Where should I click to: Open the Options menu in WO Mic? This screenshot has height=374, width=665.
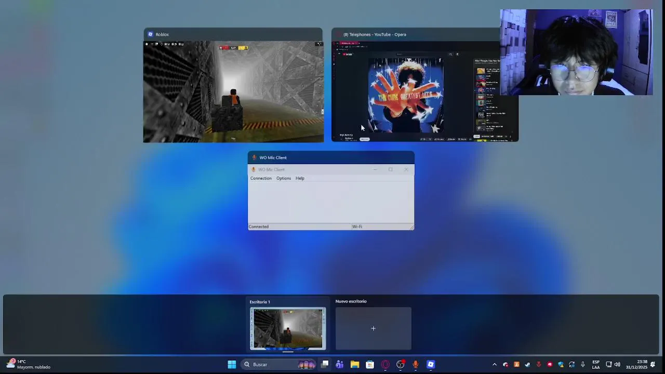284,178
